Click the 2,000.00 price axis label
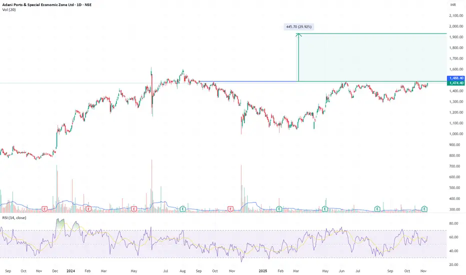Screen dimensions: 466x275 (x=456, y=26)
